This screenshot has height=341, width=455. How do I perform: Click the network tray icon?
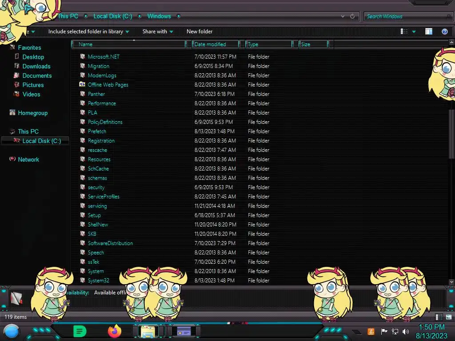coord(395,331)
